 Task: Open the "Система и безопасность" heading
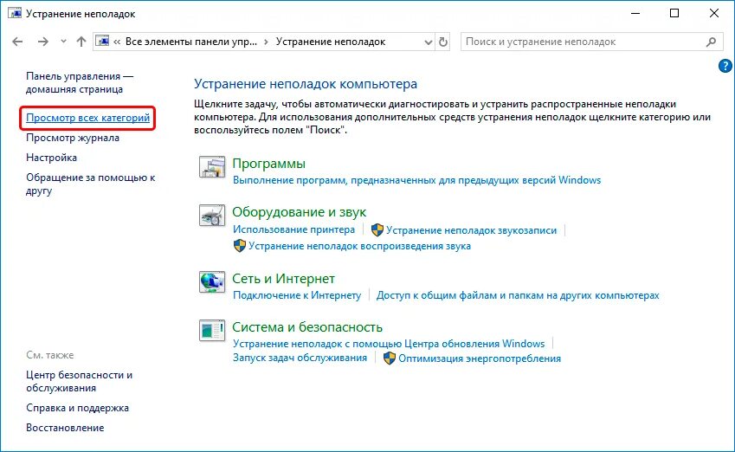click(307, 326)
